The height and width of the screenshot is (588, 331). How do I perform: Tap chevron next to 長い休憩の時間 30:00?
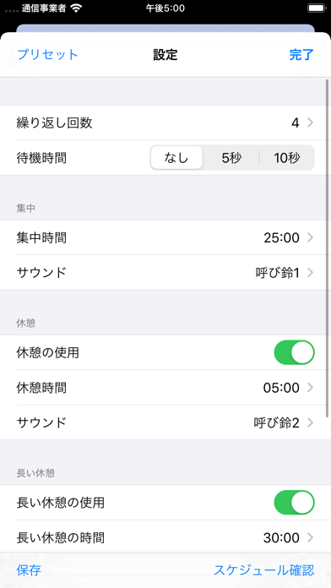pyautogui.click(x=310, y=538)
